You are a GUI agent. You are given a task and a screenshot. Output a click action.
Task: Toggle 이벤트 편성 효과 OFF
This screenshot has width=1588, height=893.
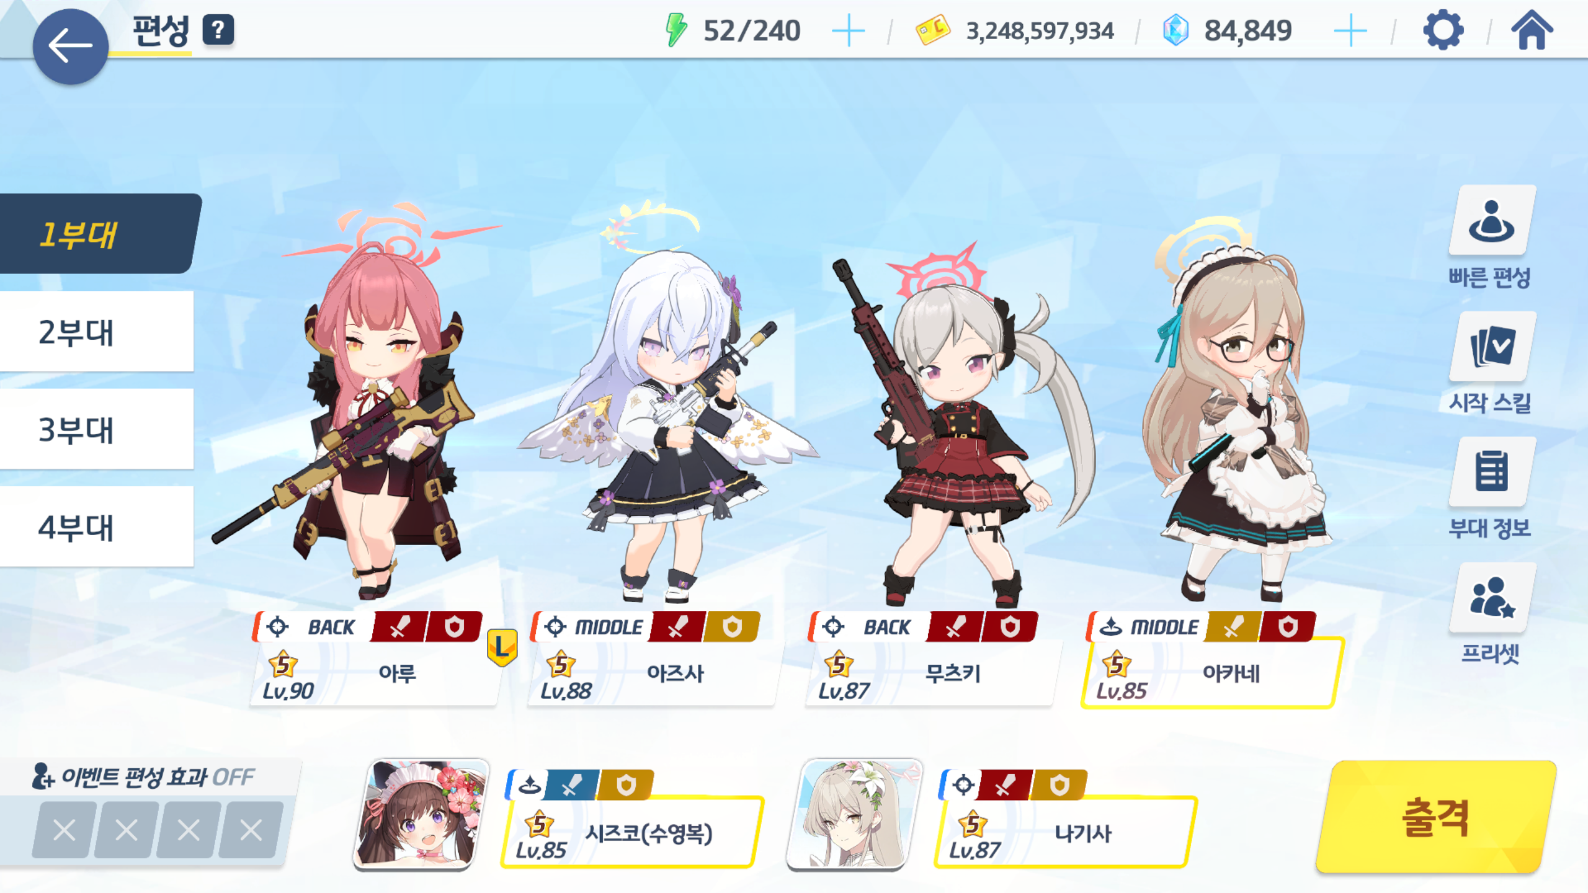point(143,776)
